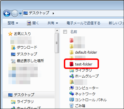
Task: Open the 整理 menu
Action: 13,23
